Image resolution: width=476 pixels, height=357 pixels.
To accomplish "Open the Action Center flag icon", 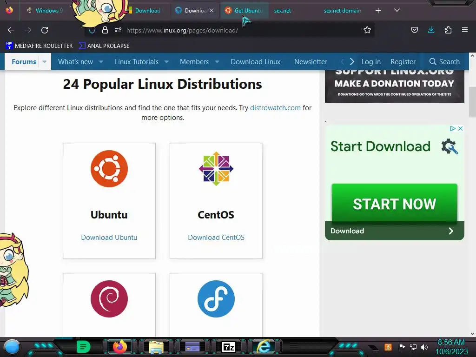I will tap(402, 347).
